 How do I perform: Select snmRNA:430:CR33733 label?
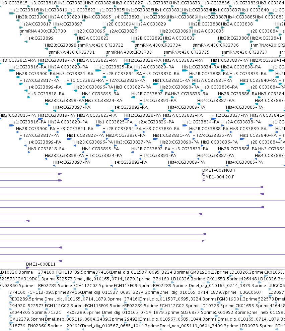click(129, 52)
